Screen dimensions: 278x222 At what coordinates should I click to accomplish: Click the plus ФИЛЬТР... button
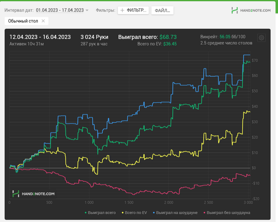[x=133, y=10]
